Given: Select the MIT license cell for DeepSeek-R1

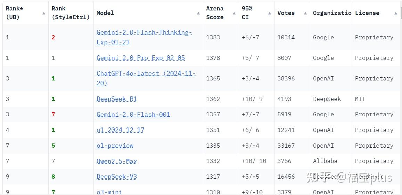Looking at the screenshot, I should [360, 99].
